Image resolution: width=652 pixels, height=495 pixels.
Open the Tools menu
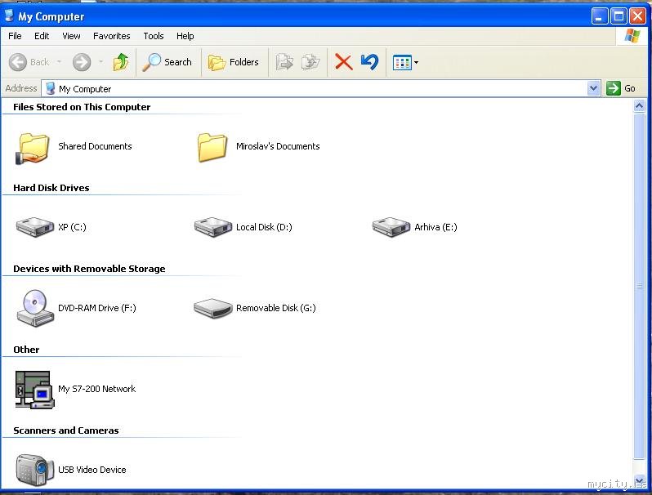pos(154,36)
